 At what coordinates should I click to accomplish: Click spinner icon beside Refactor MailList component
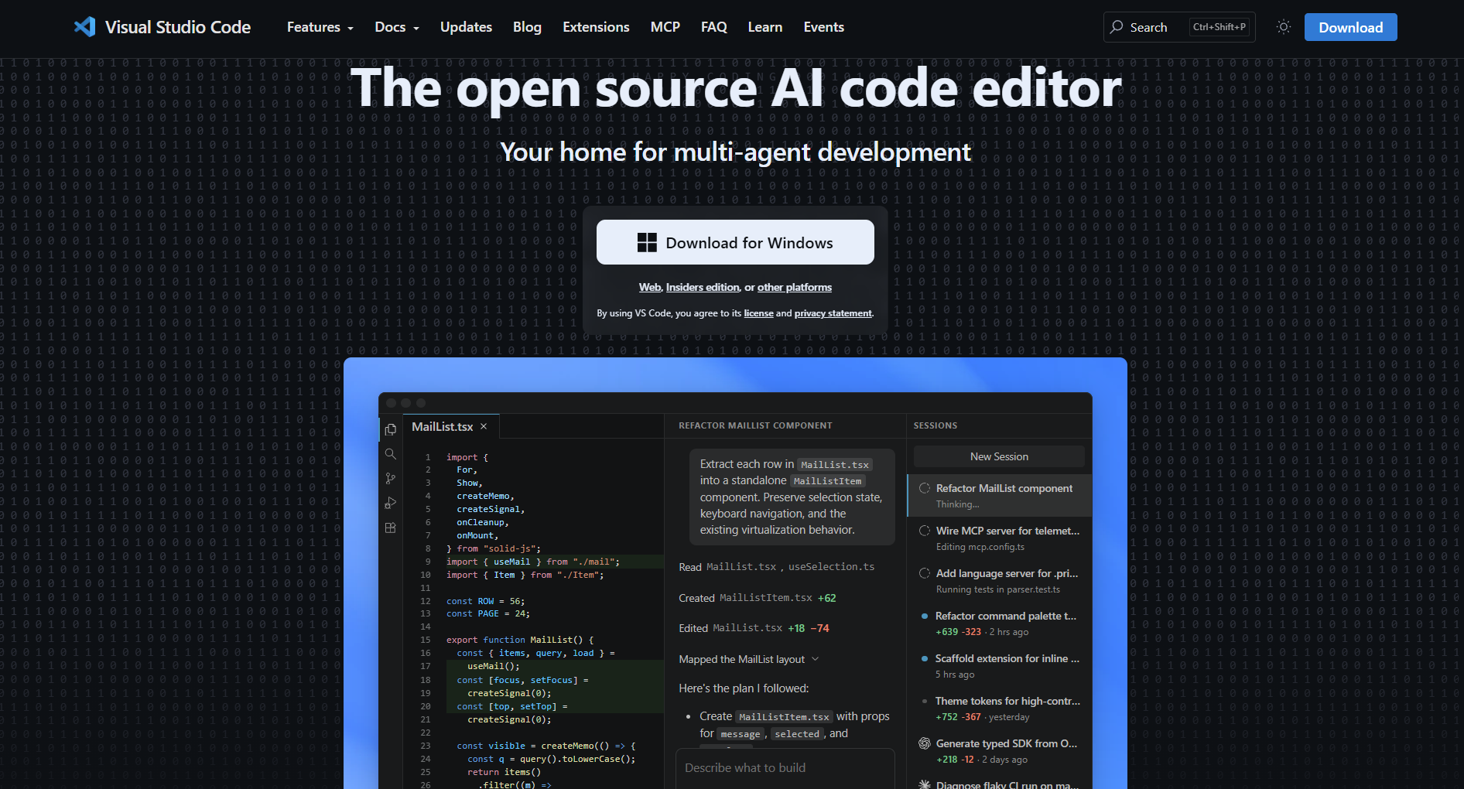(924, 488)
